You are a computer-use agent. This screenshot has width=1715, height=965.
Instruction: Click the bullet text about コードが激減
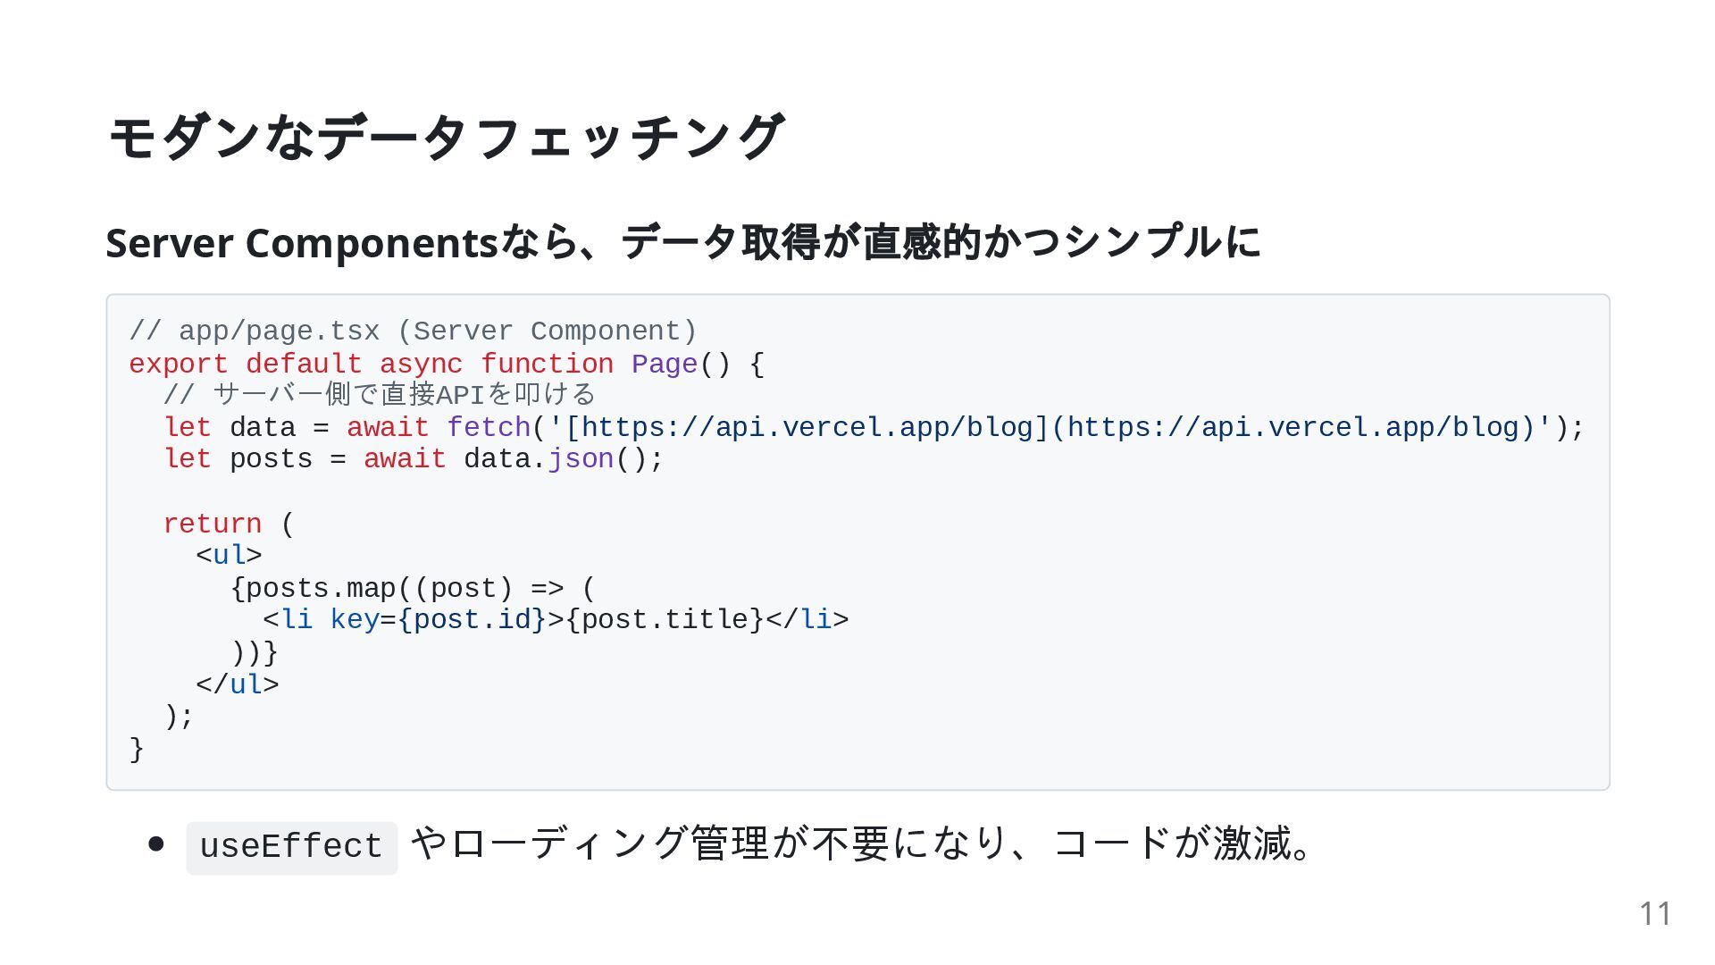click(862, 843)
